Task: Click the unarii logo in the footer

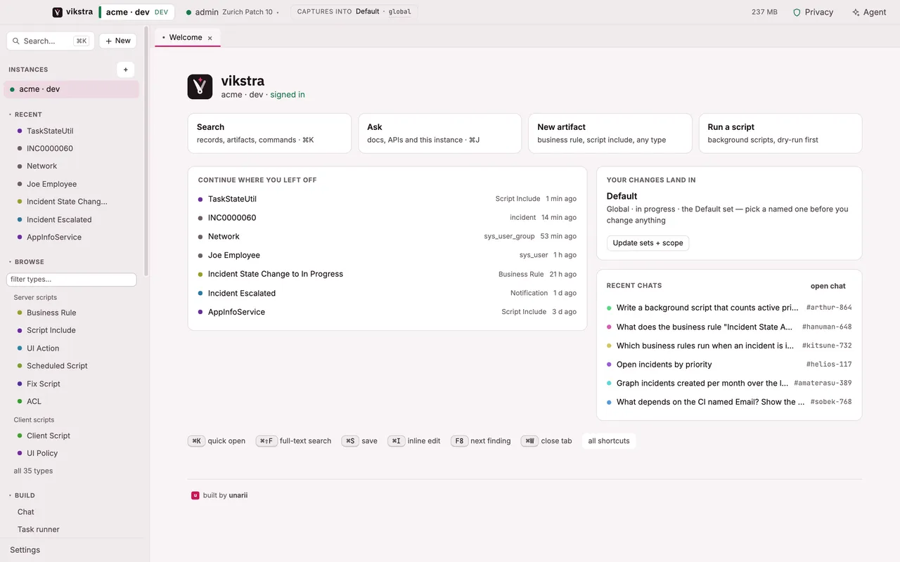Action: 195,495
